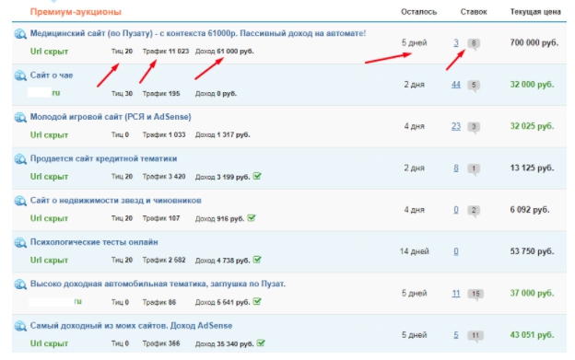The image size is (575, 360).
Task: Click Трафик 195 value
Action: [161, 93]
